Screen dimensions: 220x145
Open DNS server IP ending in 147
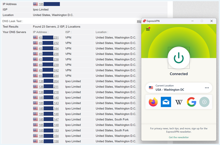49,120
